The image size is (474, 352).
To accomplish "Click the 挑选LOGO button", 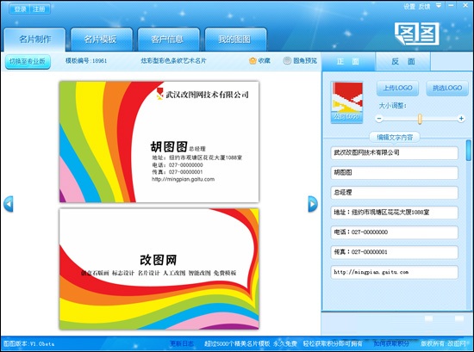I will [x=447, y=88].
